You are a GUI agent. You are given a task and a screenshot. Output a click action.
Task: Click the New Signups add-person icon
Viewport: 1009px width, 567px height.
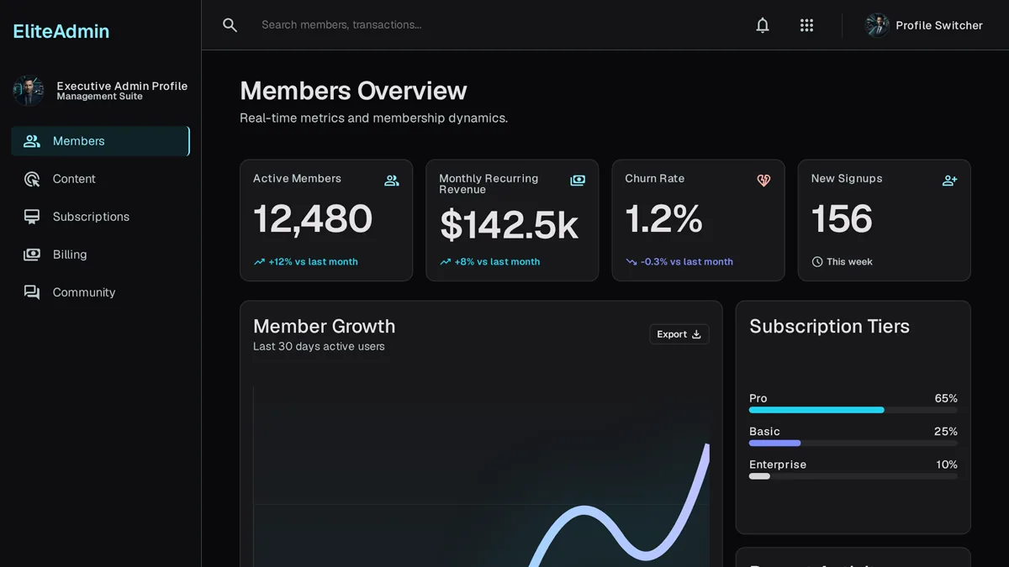pos(949,181)
